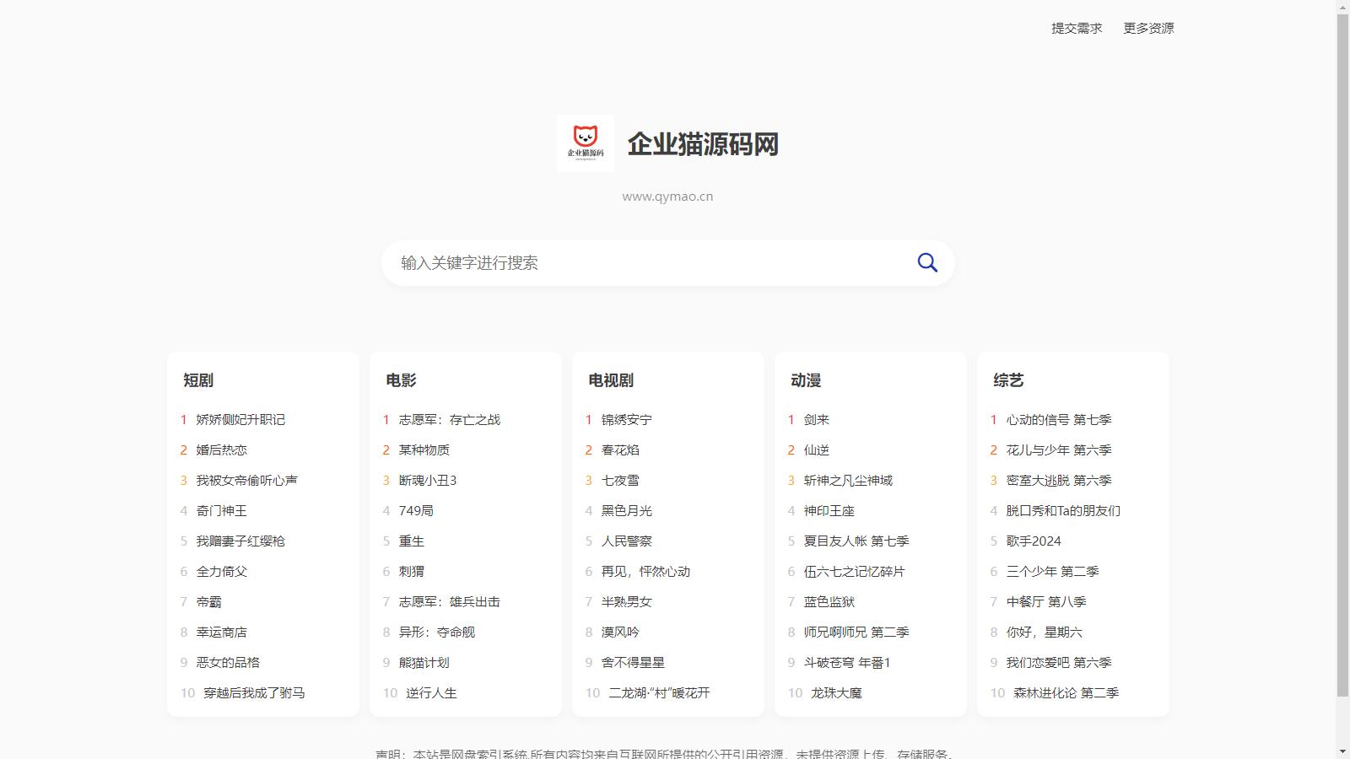Click the scrollbar up arrow

point(1342,7)
